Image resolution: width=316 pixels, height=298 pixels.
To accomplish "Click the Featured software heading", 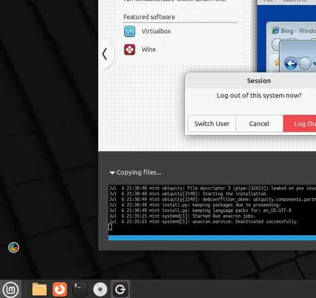I will 149,17.
